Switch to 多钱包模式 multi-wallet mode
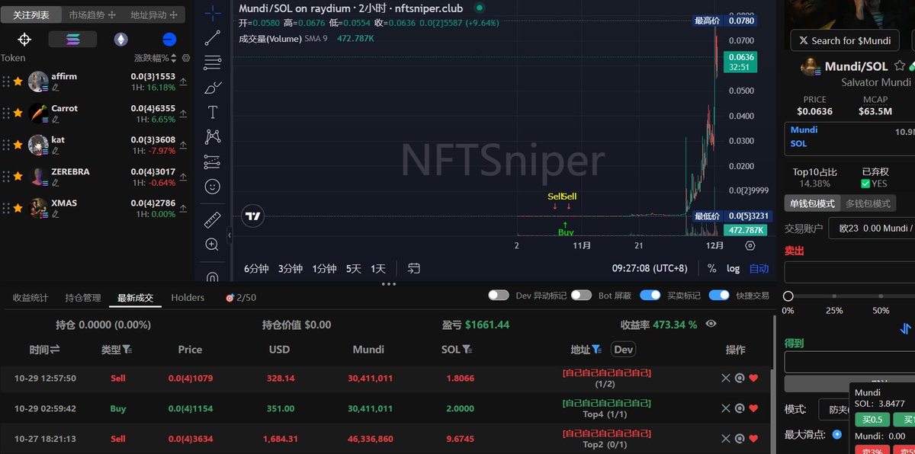 pyautogui.click(x=868, y=203)
